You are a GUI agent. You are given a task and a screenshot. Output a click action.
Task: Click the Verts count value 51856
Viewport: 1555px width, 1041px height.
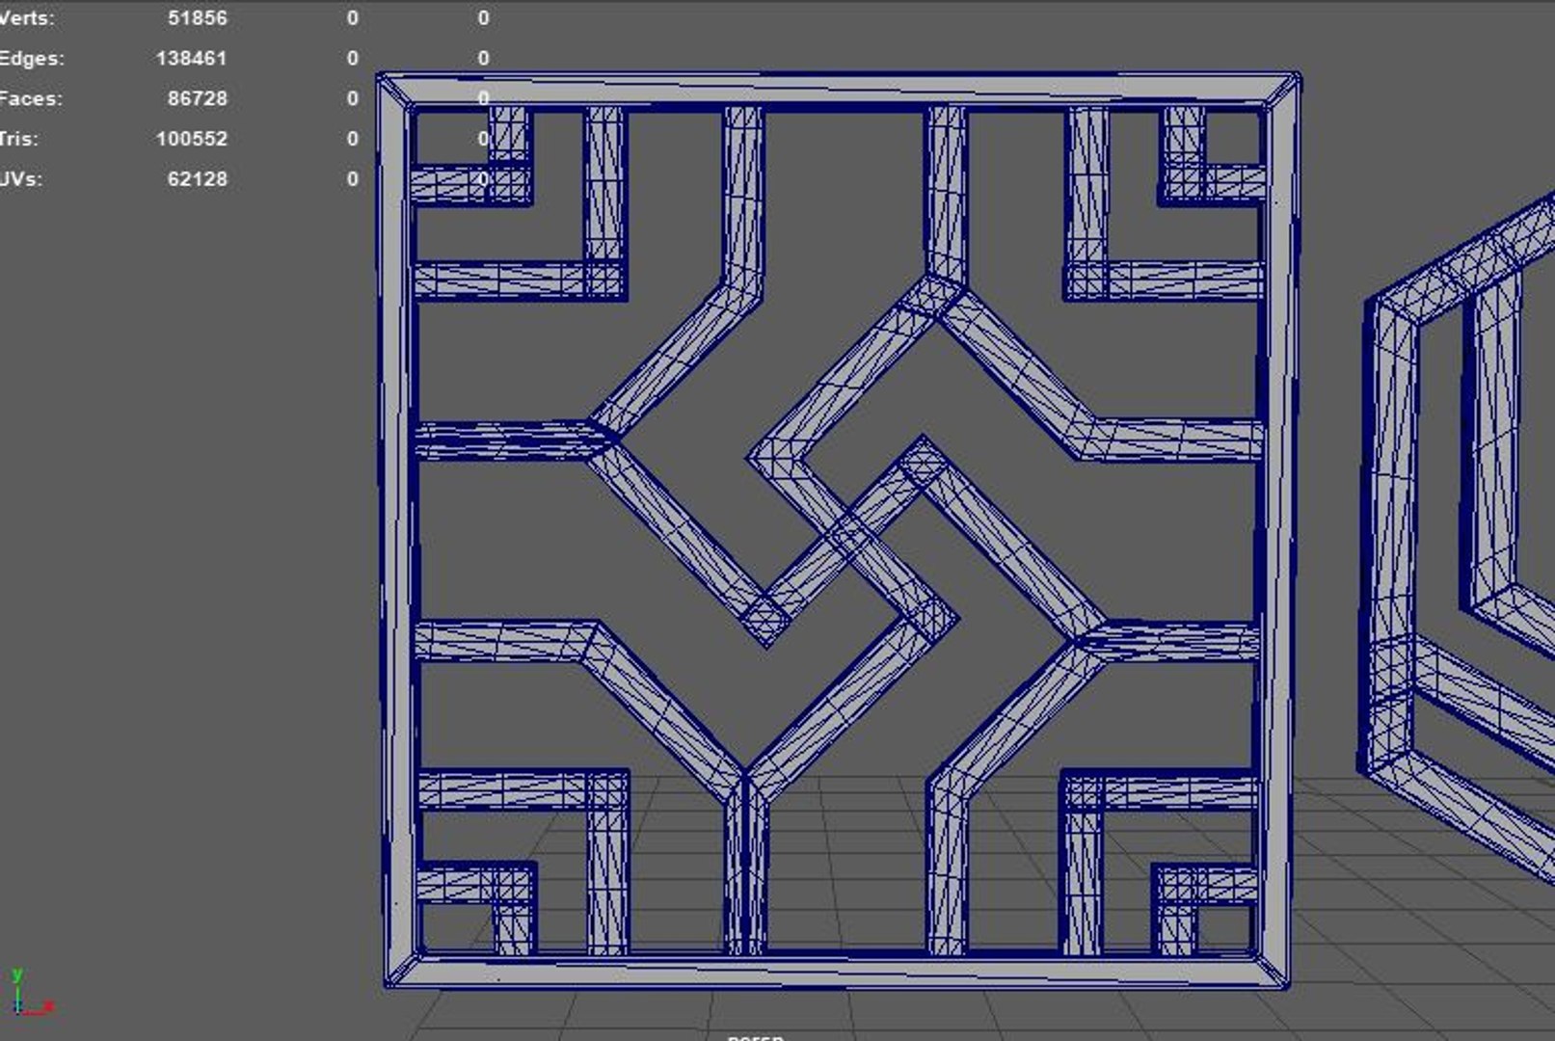coord(197,17)
